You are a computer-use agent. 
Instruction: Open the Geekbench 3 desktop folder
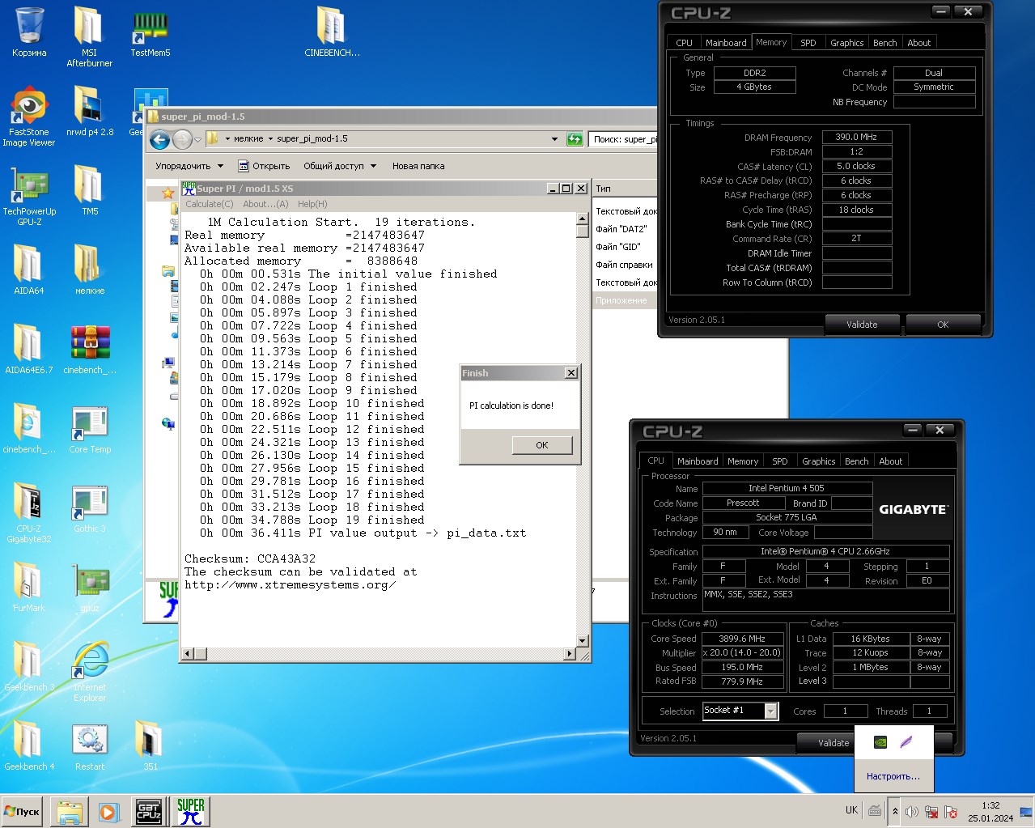tap(29, 666)
